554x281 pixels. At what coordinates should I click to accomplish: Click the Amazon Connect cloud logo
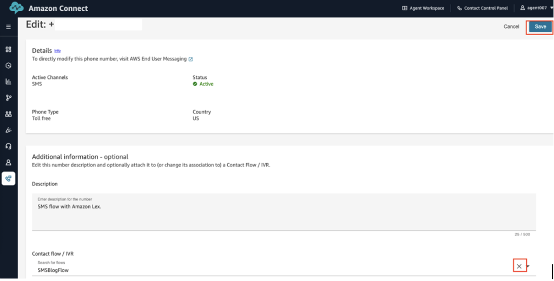tap(16, 8)
